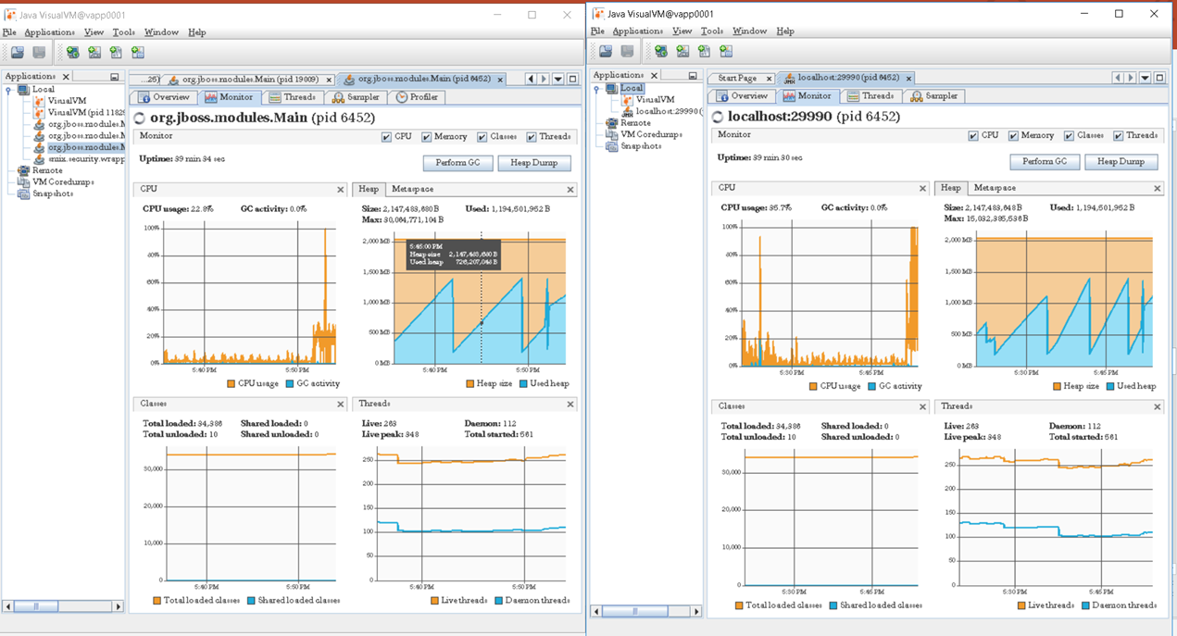Close the Classes graph panel in right window

[x=922, y=406]
